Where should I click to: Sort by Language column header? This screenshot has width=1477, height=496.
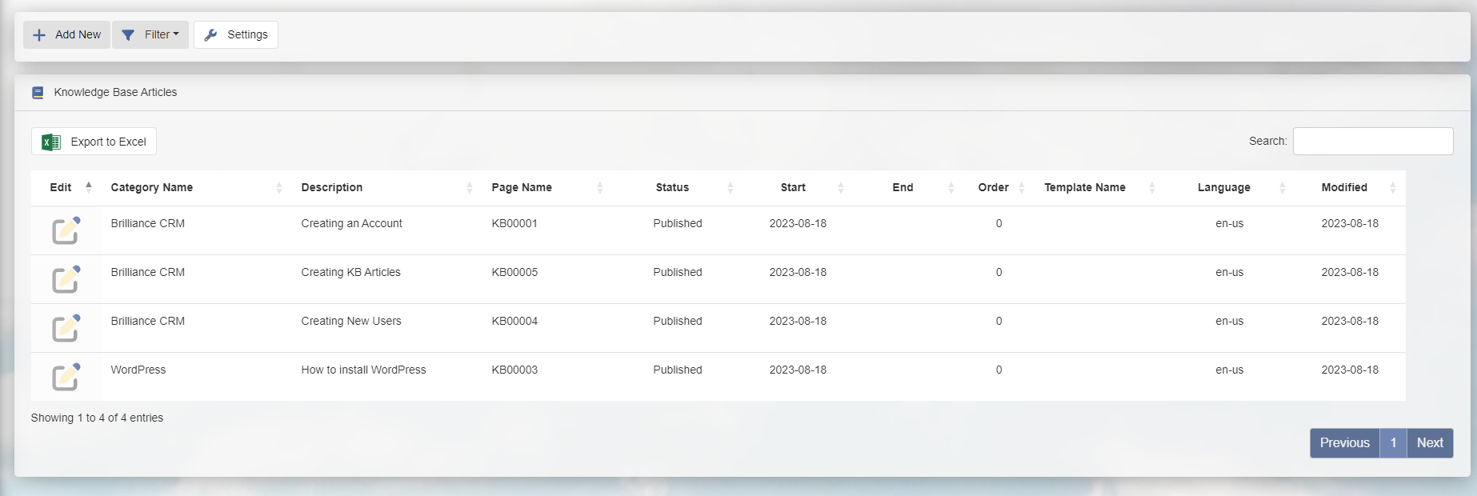(x=1229, y=187)
